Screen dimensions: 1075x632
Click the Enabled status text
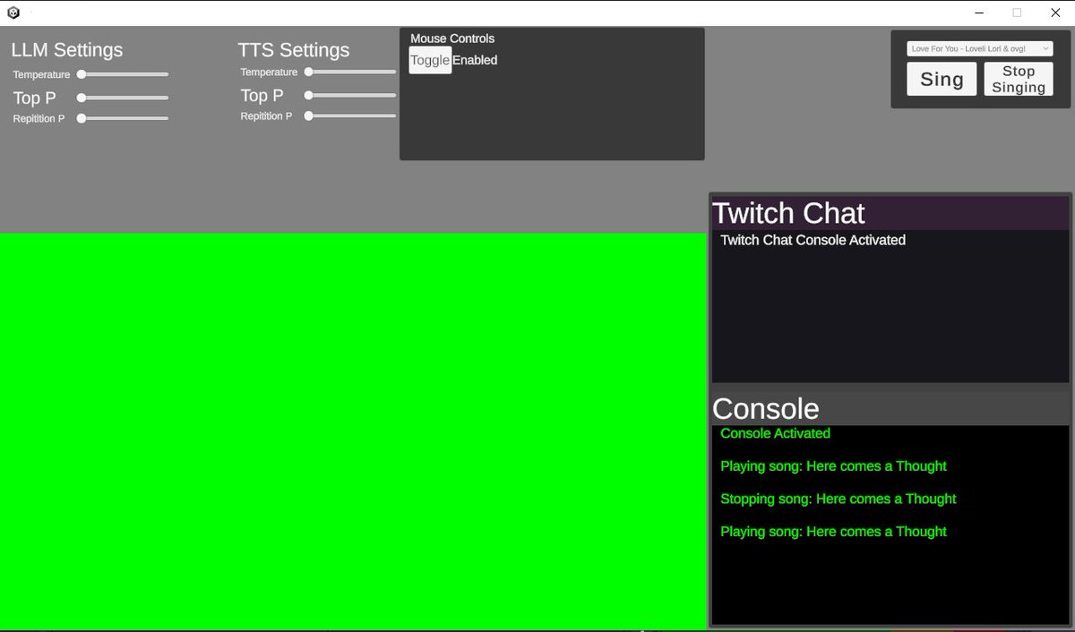(x=475, y=60)
